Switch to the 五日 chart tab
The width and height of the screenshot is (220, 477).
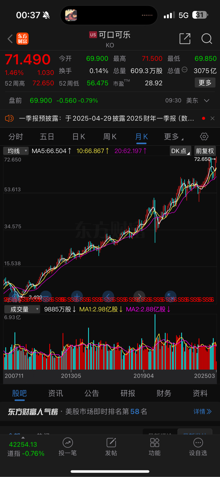[x=47, y=137]
